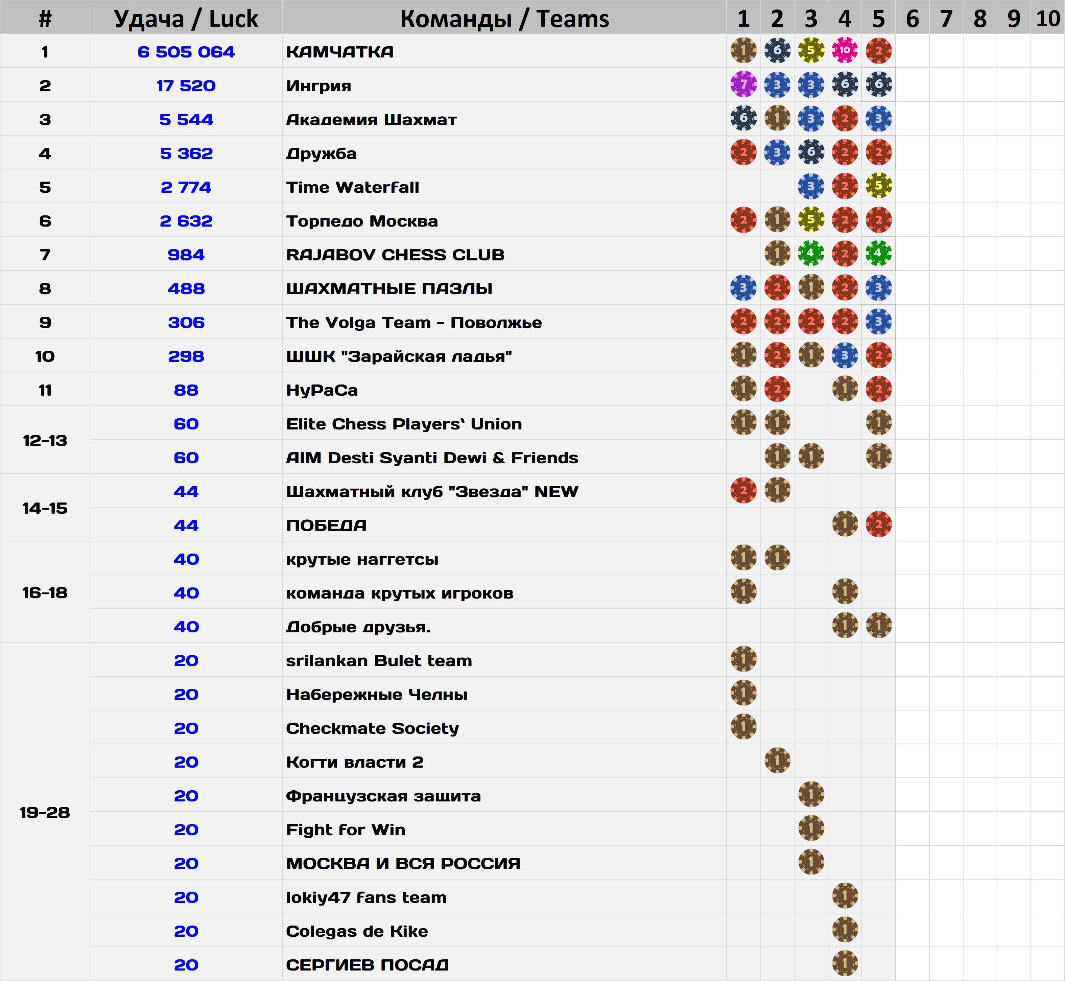Click round 5 green 4 chip for RAJABOV CHESS CLUB
Screen dimensions: 1065x981
879,254
